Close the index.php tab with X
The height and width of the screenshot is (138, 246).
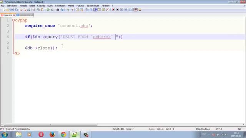14,15
